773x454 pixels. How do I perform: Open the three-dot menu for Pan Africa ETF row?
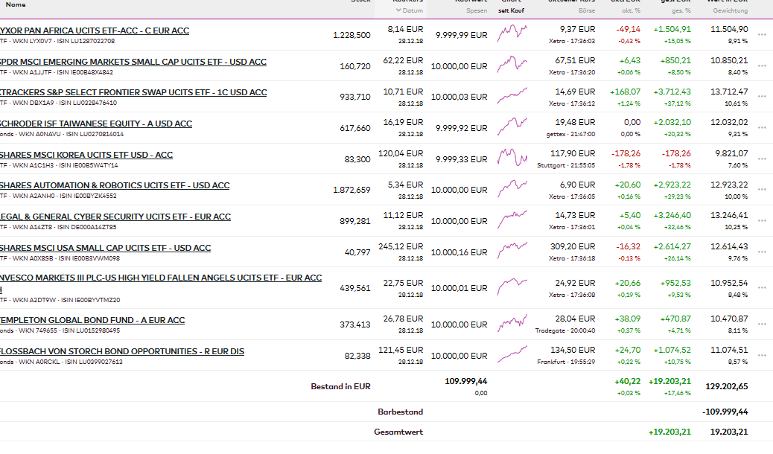click(762, 36)
